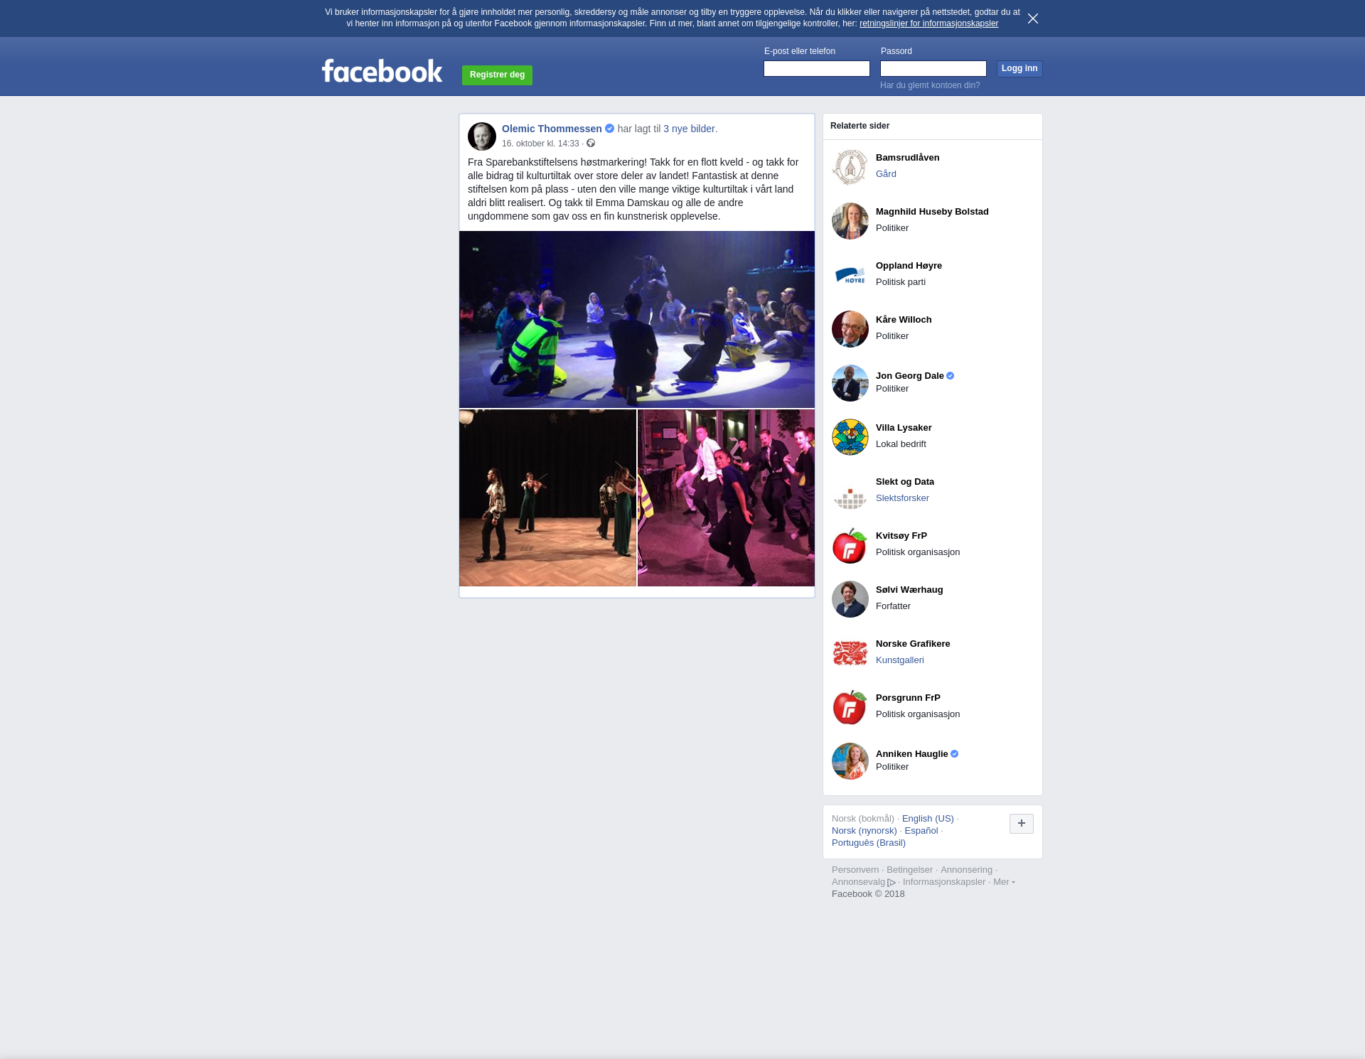Screen dimensions: 1365x1059
Task: Open Norske Grafikere logo
Action: point(850,653)
